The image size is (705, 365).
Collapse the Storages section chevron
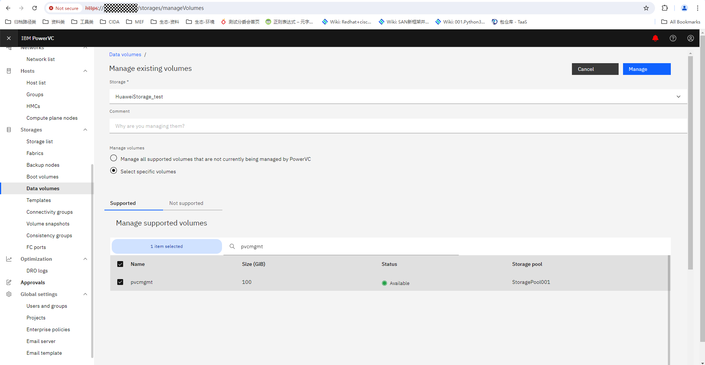tap(85, 130)
